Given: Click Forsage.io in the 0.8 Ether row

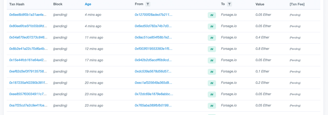Looking at the screenshot, I should (229, 49).
